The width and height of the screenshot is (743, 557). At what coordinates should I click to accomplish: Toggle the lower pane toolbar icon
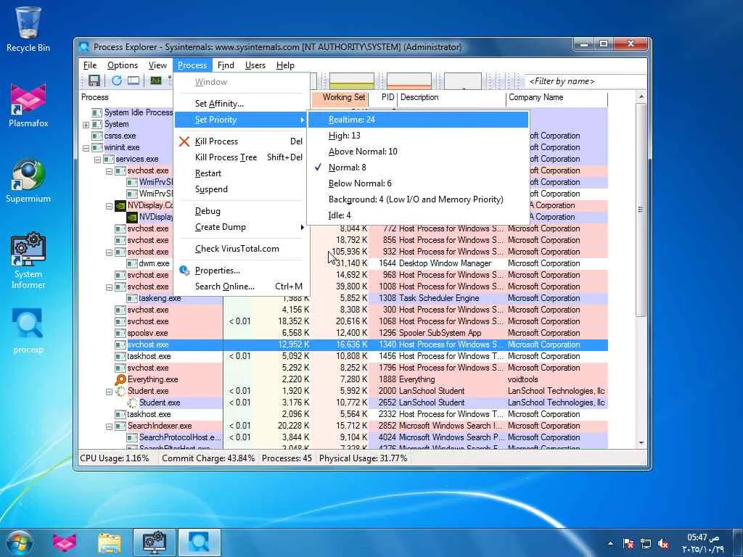[x=134, y=81]
